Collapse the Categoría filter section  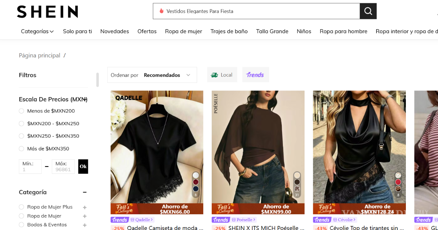click(x=85, y=192)
